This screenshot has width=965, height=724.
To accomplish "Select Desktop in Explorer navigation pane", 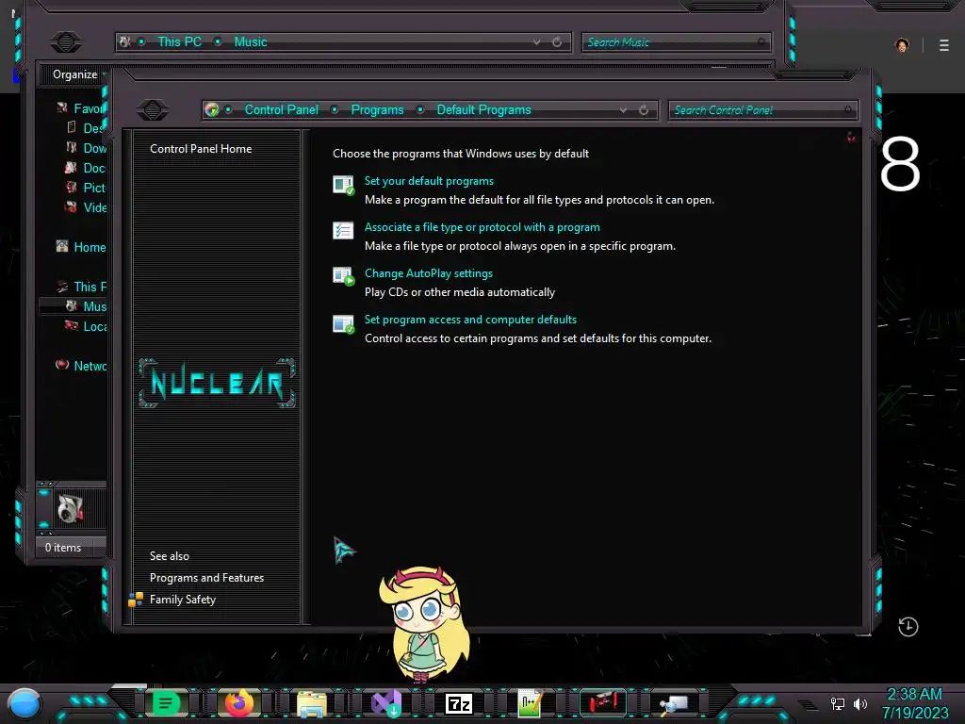I will pyautogui.click(x=86, y=128).
